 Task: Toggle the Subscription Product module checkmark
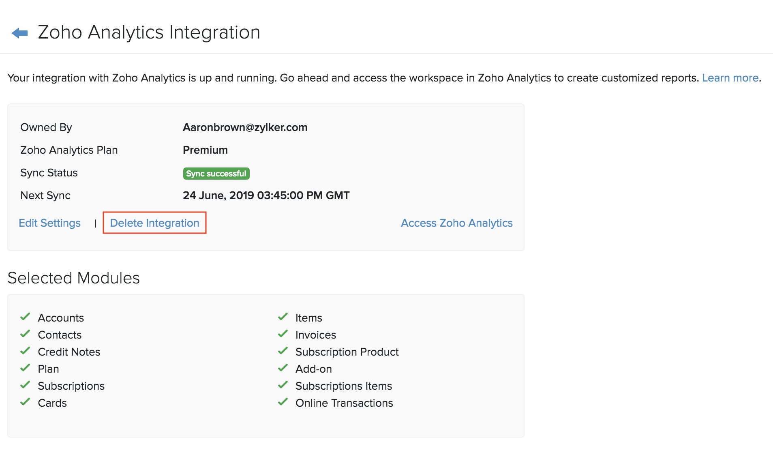point(283,351)
